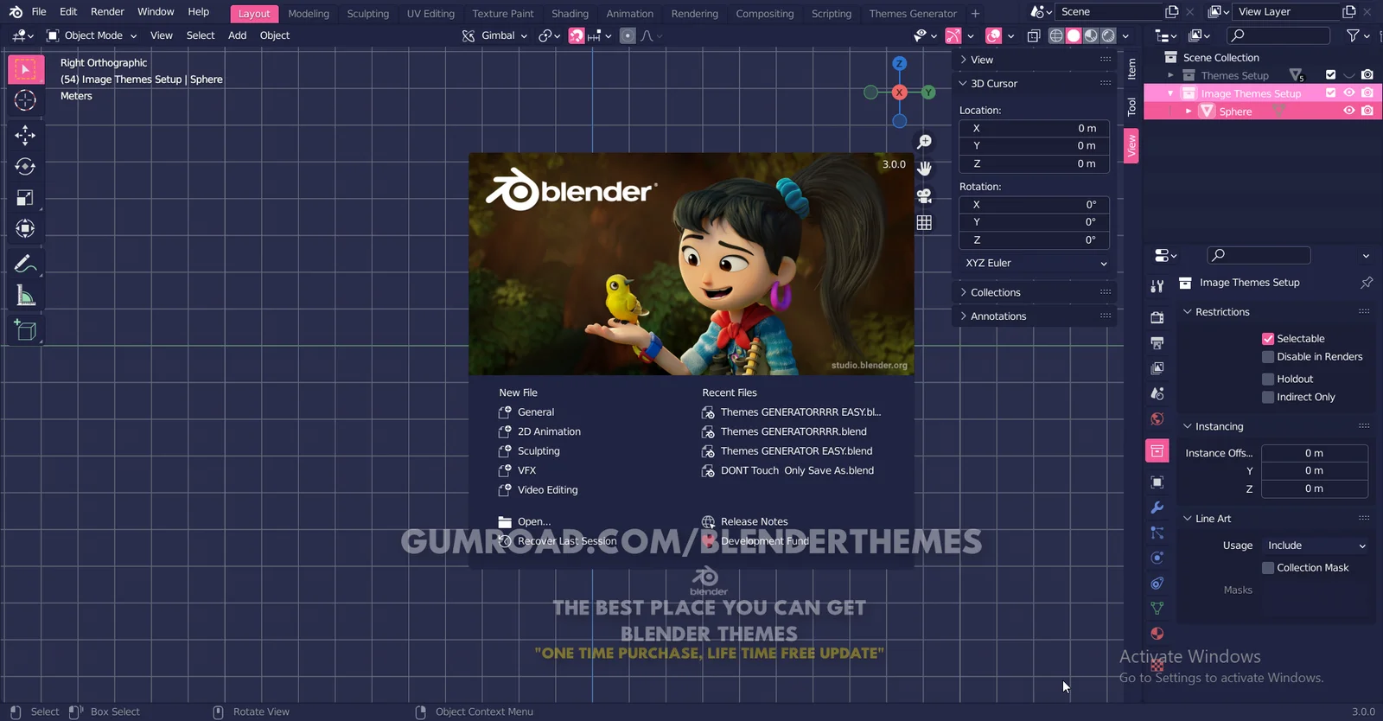The image size is (1383, 721).
Task: Open the Object Data properties tab
Action: tap(1157, 609)
